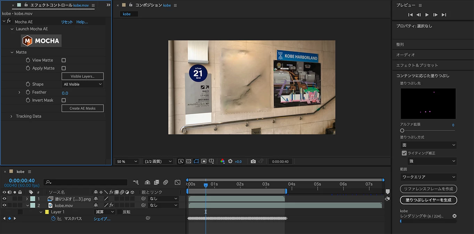Toggle mask and shape path visibility icon

[196, 161]
